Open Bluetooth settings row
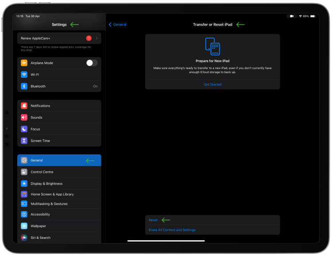 pyautogui.click(x=59, y=86)
